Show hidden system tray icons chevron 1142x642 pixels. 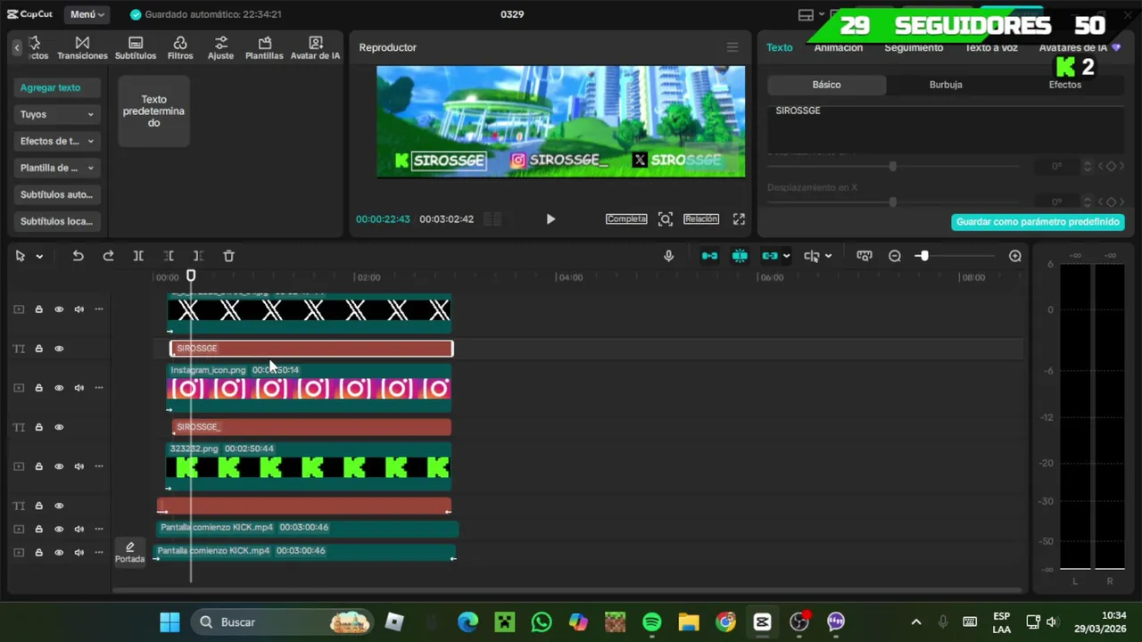[x=915, y=621]
